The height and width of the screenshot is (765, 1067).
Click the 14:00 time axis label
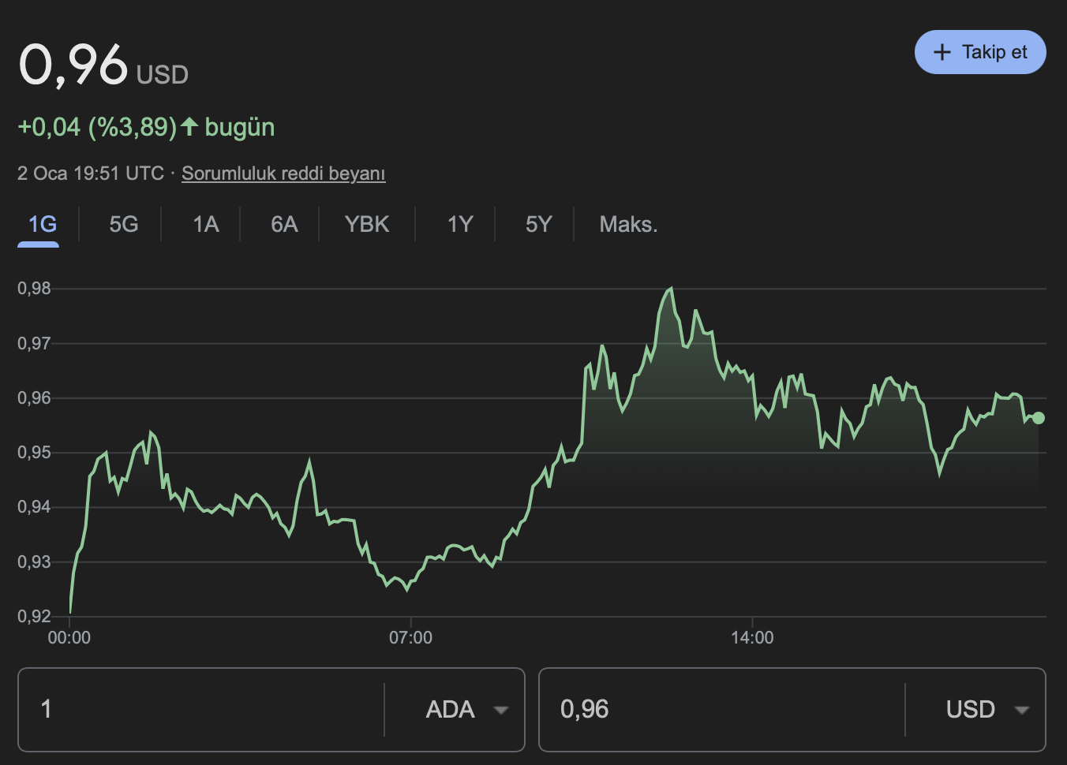(752, 638)
